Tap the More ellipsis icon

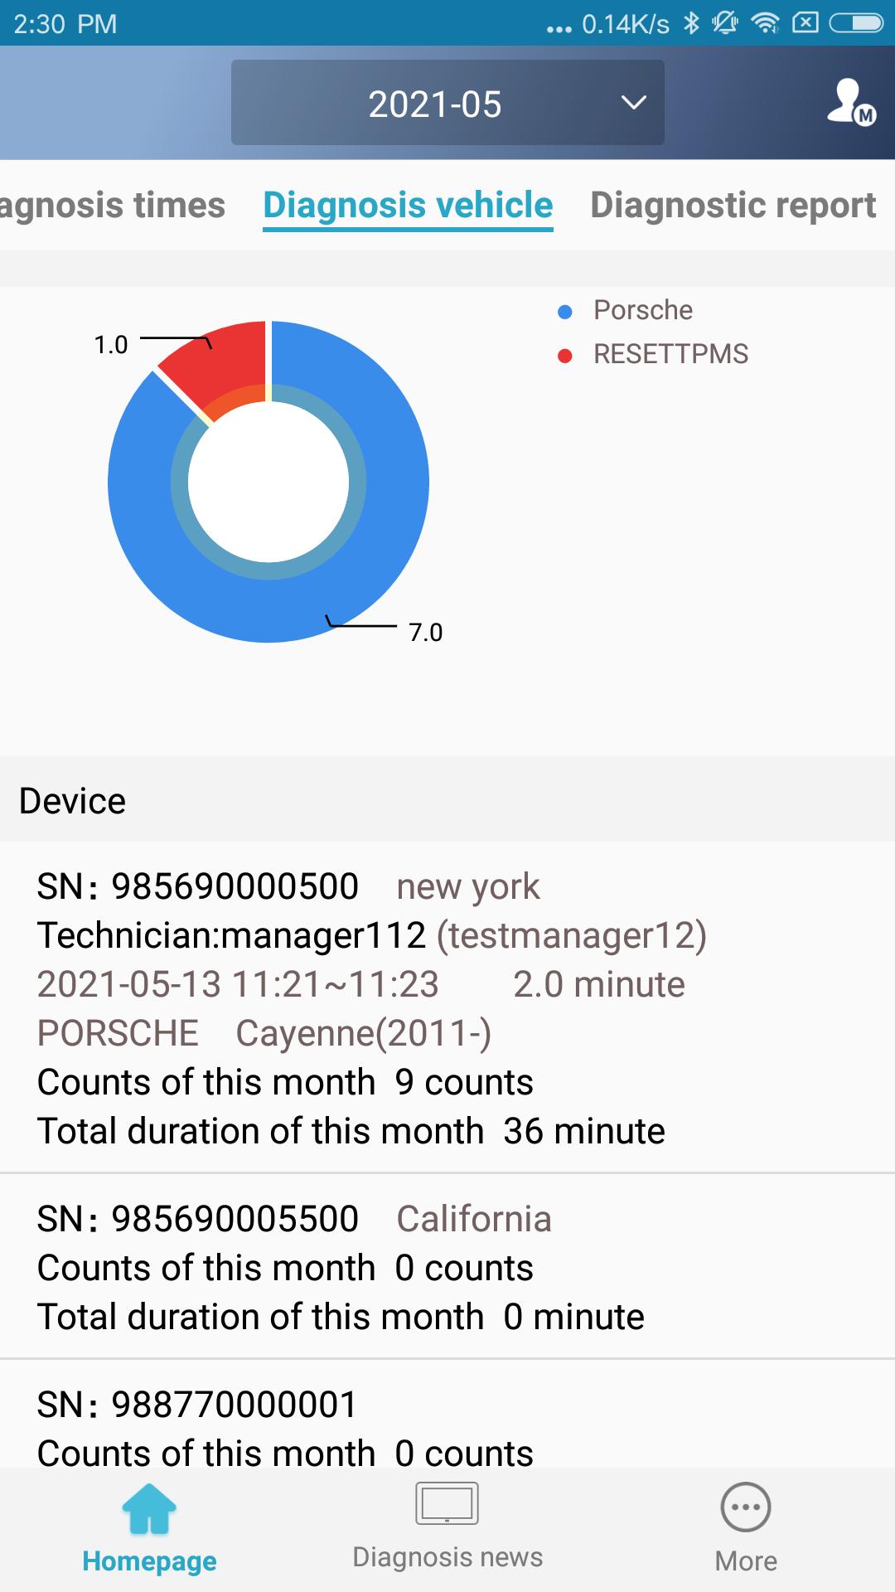point(746,1507)
